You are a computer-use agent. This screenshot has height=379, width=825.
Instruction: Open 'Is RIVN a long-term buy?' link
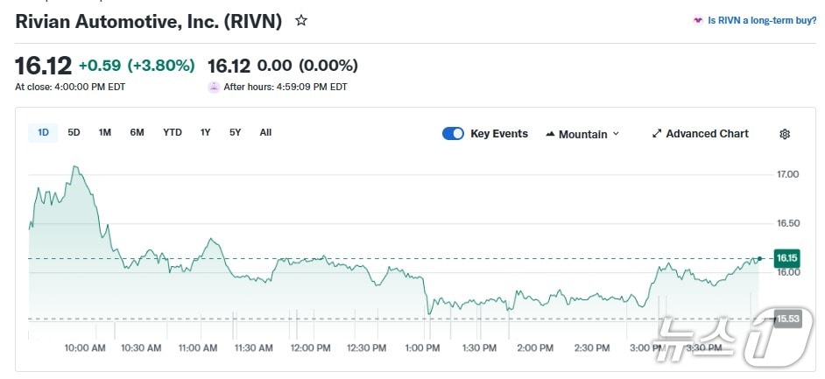click(762, 20)
